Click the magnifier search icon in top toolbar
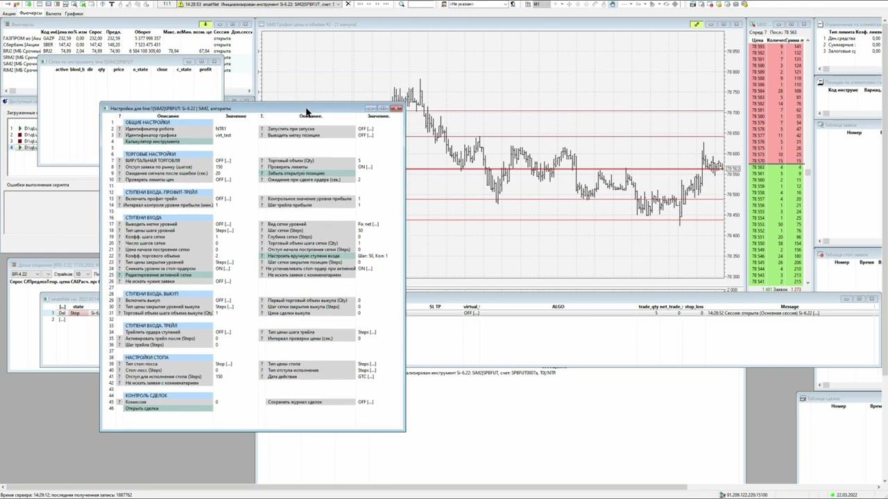Screen dimensions: 888x499 (x=402, y=4)
